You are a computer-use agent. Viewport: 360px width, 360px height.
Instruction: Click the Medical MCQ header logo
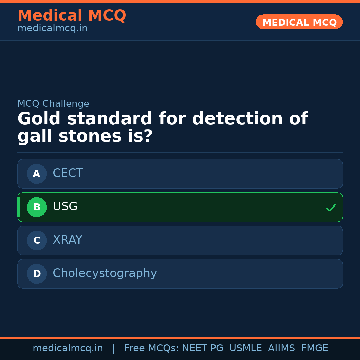tap(72, 16)
